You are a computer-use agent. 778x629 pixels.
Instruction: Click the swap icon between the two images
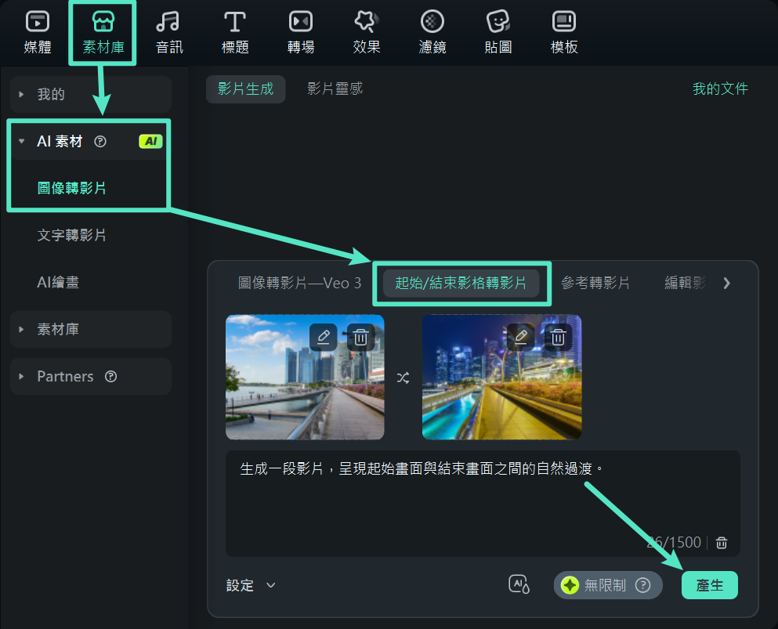pos(403,378)
